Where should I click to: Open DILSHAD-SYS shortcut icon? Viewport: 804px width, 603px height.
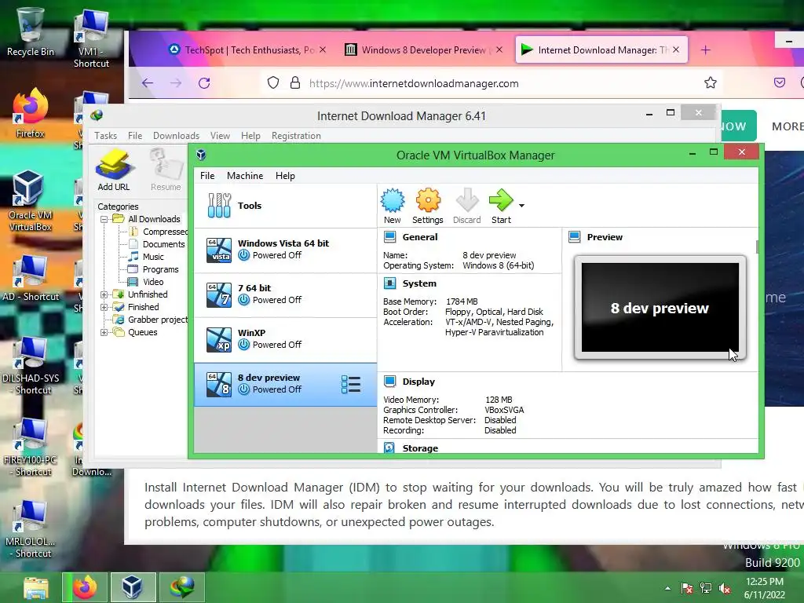(31, 366)
